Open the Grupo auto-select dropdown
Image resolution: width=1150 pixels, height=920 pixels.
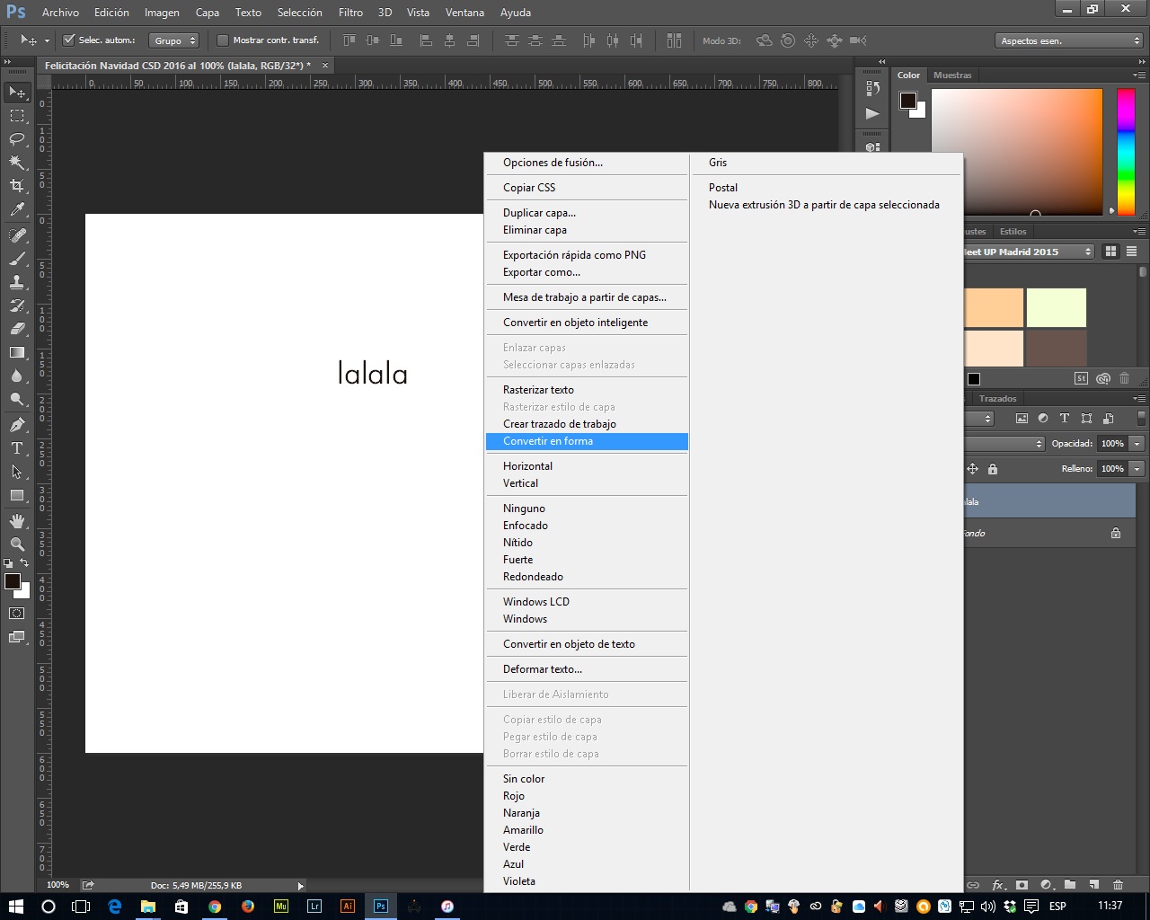[x=173, y=40]
